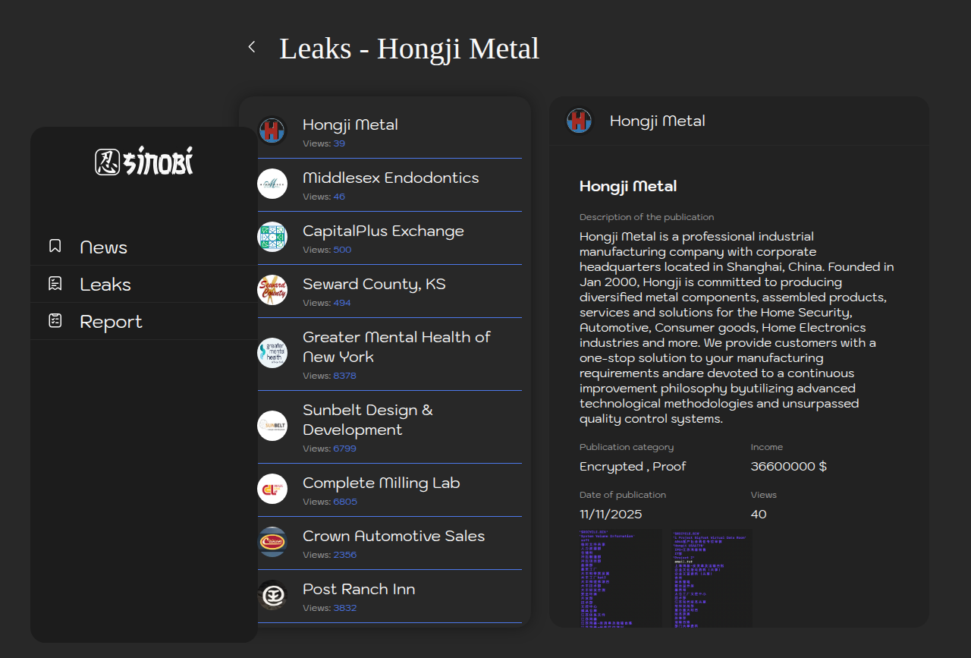Open the News menu item
971x658 pixels.
coord(103,247)
